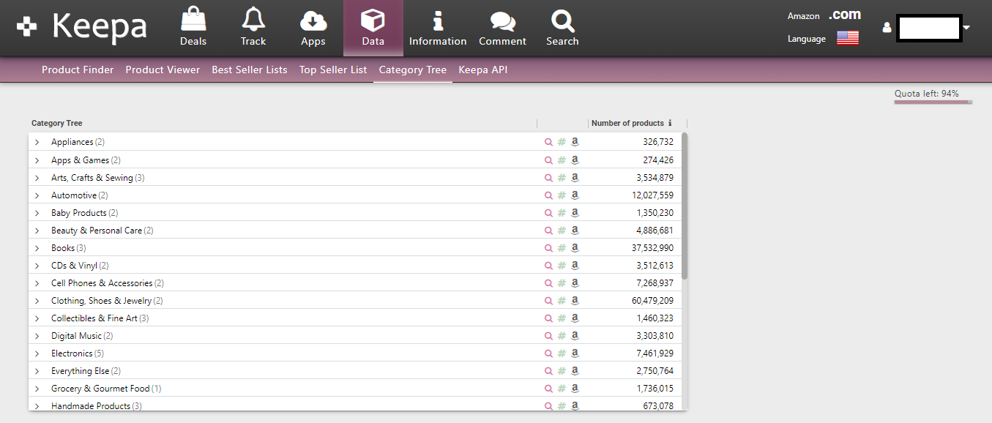Click hash icon in CDs & Vinyl row

(x=562, y=265)
